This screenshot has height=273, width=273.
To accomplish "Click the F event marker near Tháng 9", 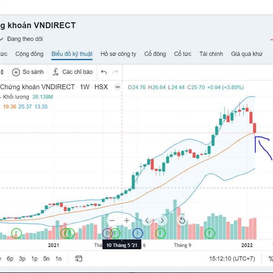I will pos(160,233).
